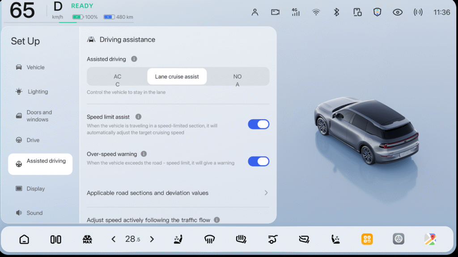Open seat ventilation control in dock
This screenshot has height=257, width=458.
(x=178, y=239)
